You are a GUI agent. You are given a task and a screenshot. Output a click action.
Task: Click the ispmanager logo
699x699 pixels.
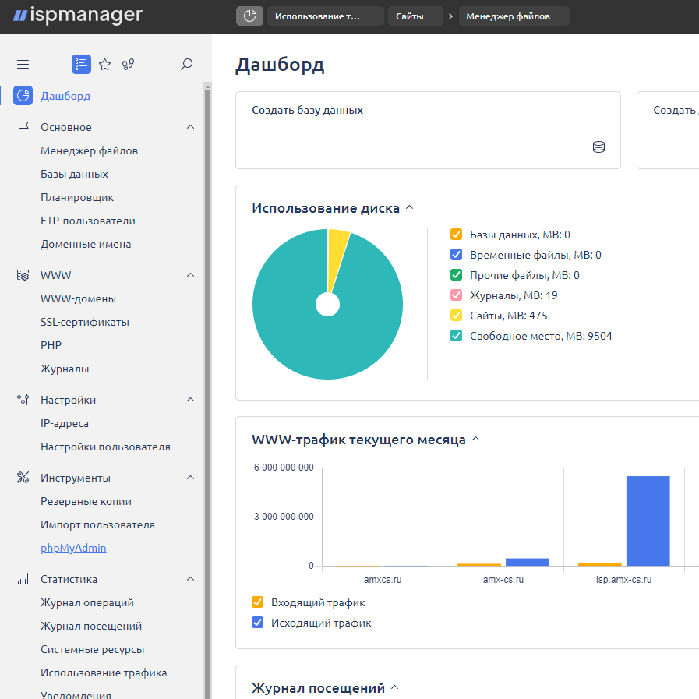(78, 16)
